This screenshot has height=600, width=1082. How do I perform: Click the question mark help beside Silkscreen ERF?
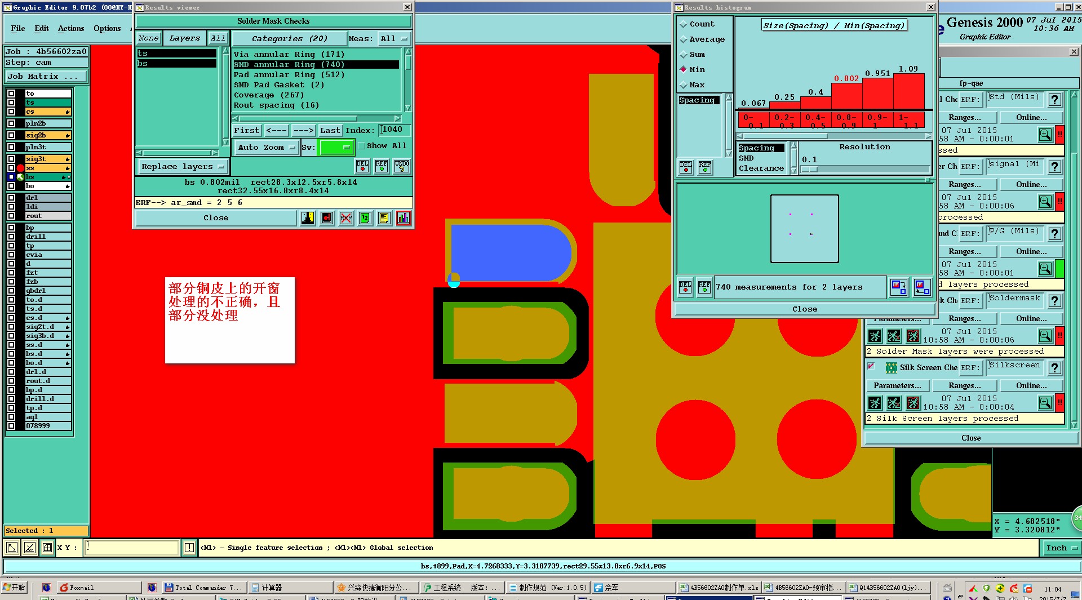pos(1055,368)
